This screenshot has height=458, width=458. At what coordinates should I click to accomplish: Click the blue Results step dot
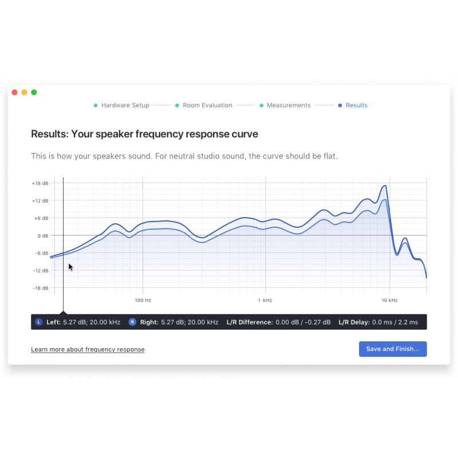(x=340, y=105)
